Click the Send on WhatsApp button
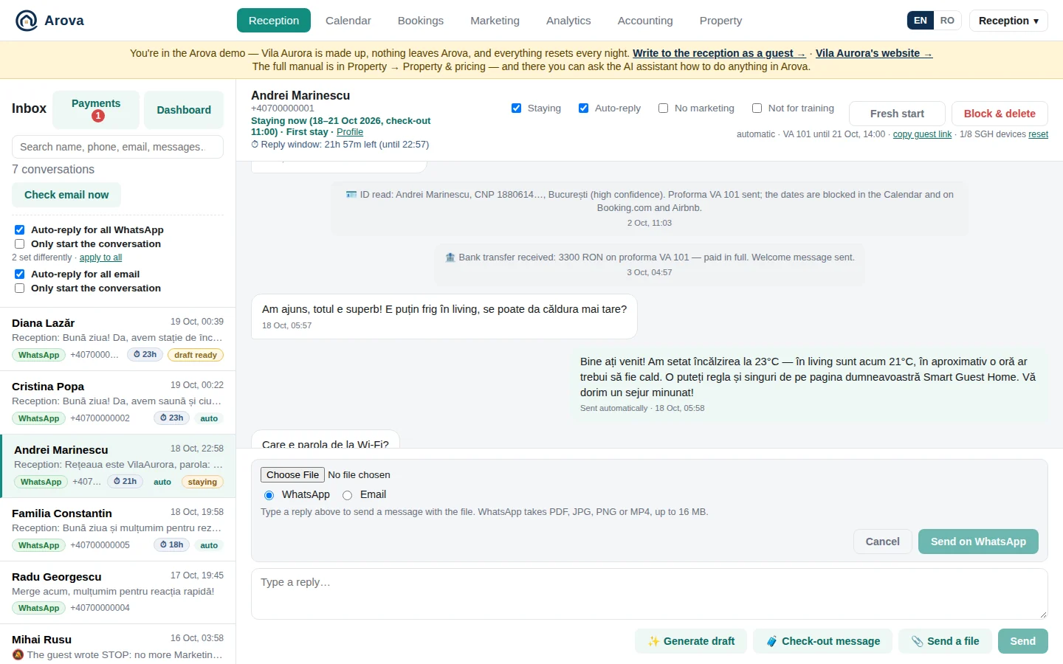The height and width of the screenshot is (664, 1063). (x=978, y=542)
